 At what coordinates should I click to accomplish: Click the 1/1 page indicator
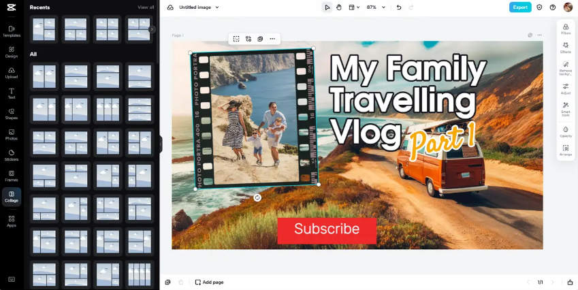tap(540, 283)
